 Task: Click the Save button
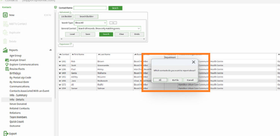pos(88,34)
